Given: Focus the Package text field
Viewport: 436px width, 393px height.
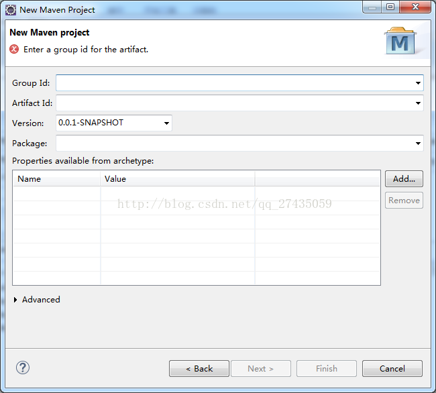Looking at the screenshot, I should (x=239, y=144).
